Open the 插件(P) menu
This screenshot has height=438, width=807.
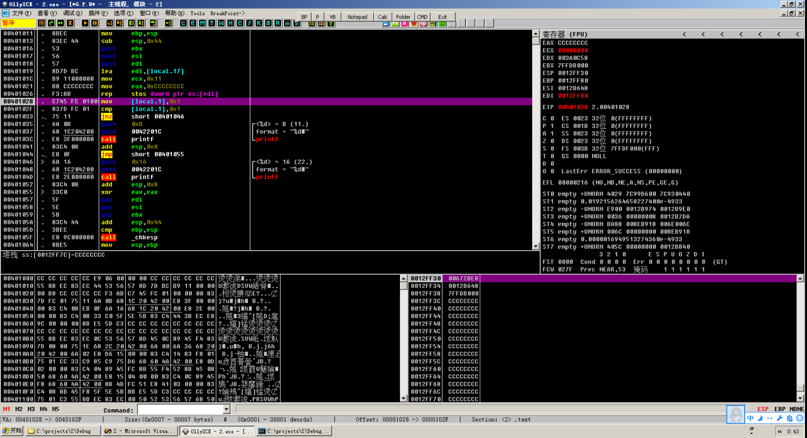(98, 13)
